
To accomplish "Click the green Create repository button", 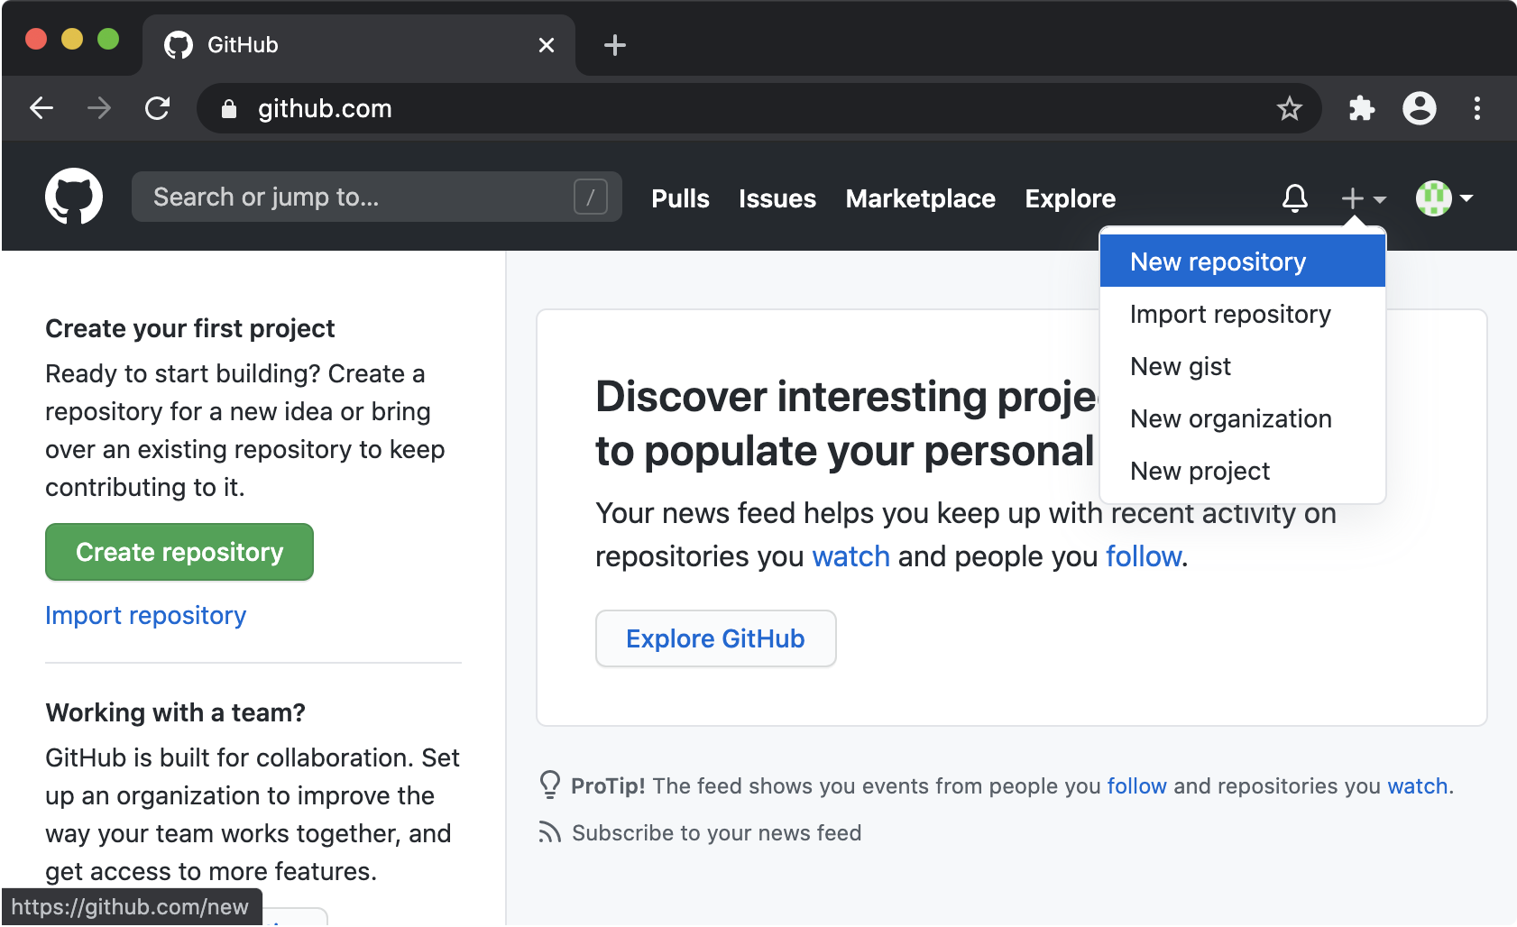I will (179, 552).
